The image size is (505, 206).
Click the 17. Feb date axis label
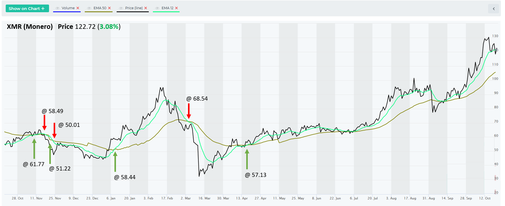(167, 198)
